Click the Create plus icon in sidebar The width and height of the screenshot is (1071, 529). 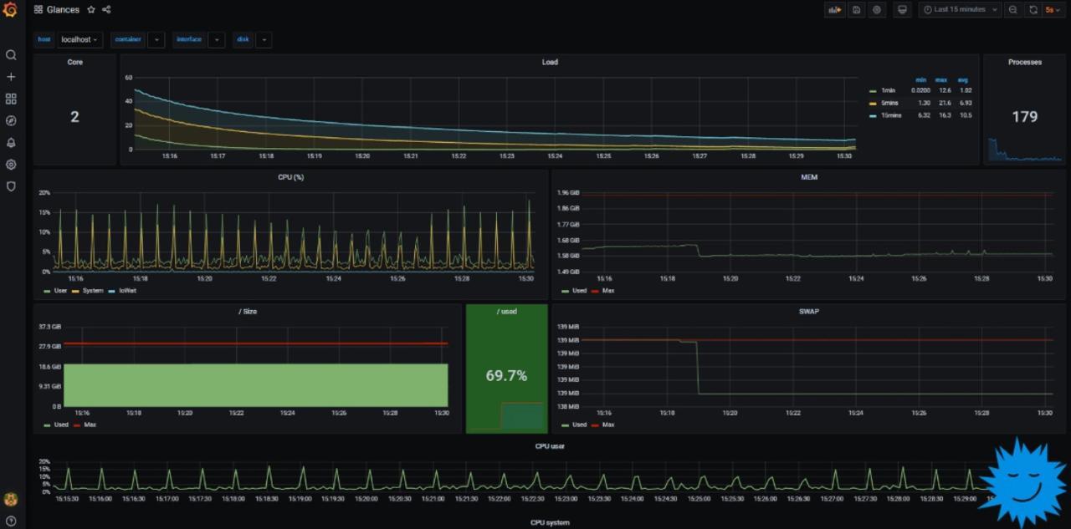(x=11, y=77)
